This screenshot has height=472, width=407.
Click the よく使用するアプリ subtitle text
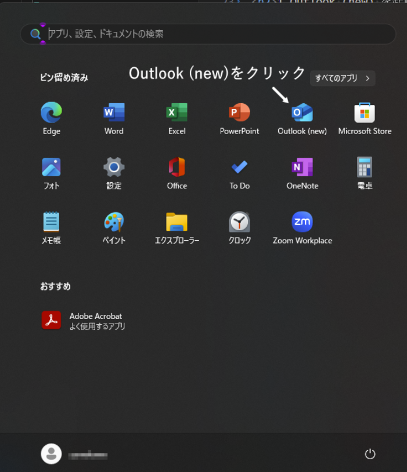(97, 326)
